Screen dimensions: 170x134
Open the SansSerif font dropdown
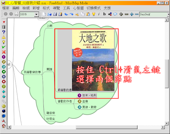tap(168, 14)
